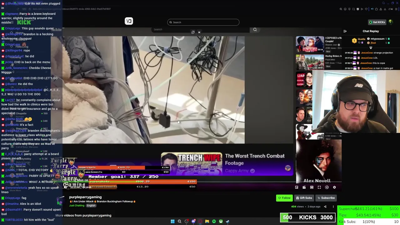The height and width of the screenshot is (225, 400).
Task: Click the pin icon in browser toolbar
Action: tap(349, 9)
